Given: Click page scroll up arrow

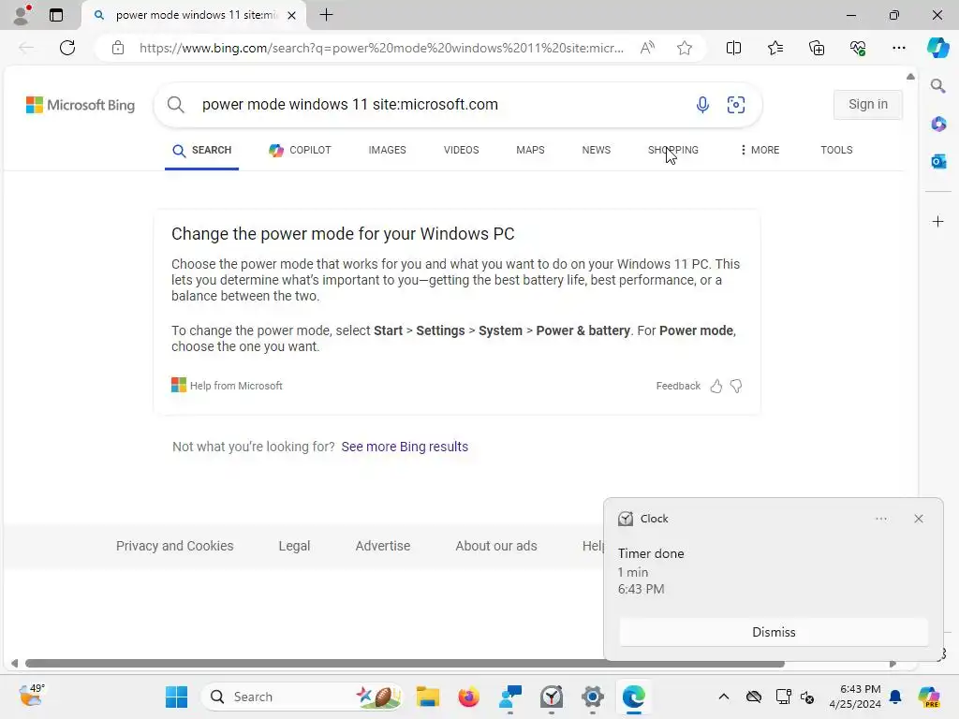Looking at the screenshot, I should (910, 77).
